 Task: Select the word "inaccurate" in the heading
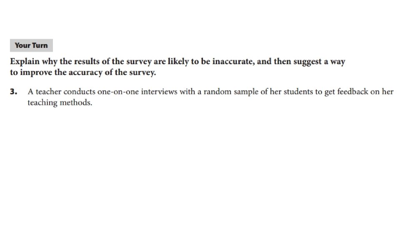(233, 62)
